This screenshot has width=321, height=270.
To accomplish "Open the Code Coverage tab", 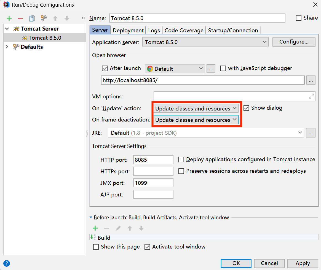I will (x=184, y=30).
